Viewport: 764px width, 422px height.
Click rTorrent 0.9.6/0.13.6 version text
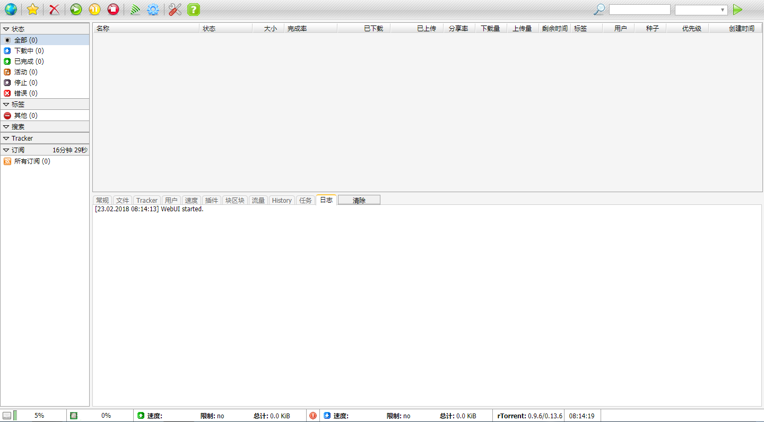[530, 416]
